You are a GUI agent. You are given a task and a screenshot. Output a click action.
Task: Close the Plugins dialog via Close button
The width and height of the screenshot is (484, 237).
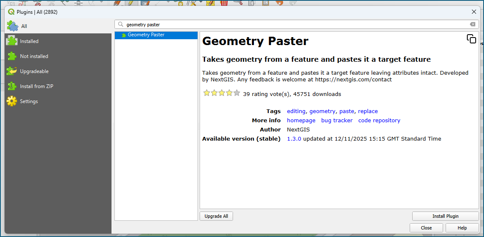point(426,228)
